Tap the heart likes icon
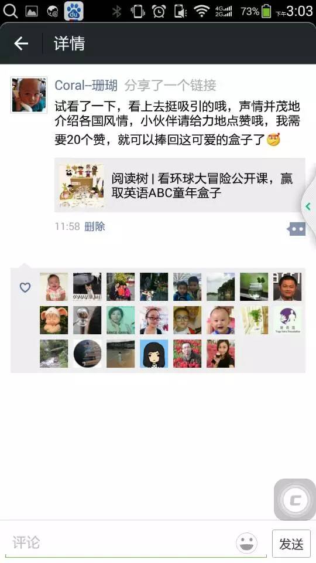 click(25, 287)
